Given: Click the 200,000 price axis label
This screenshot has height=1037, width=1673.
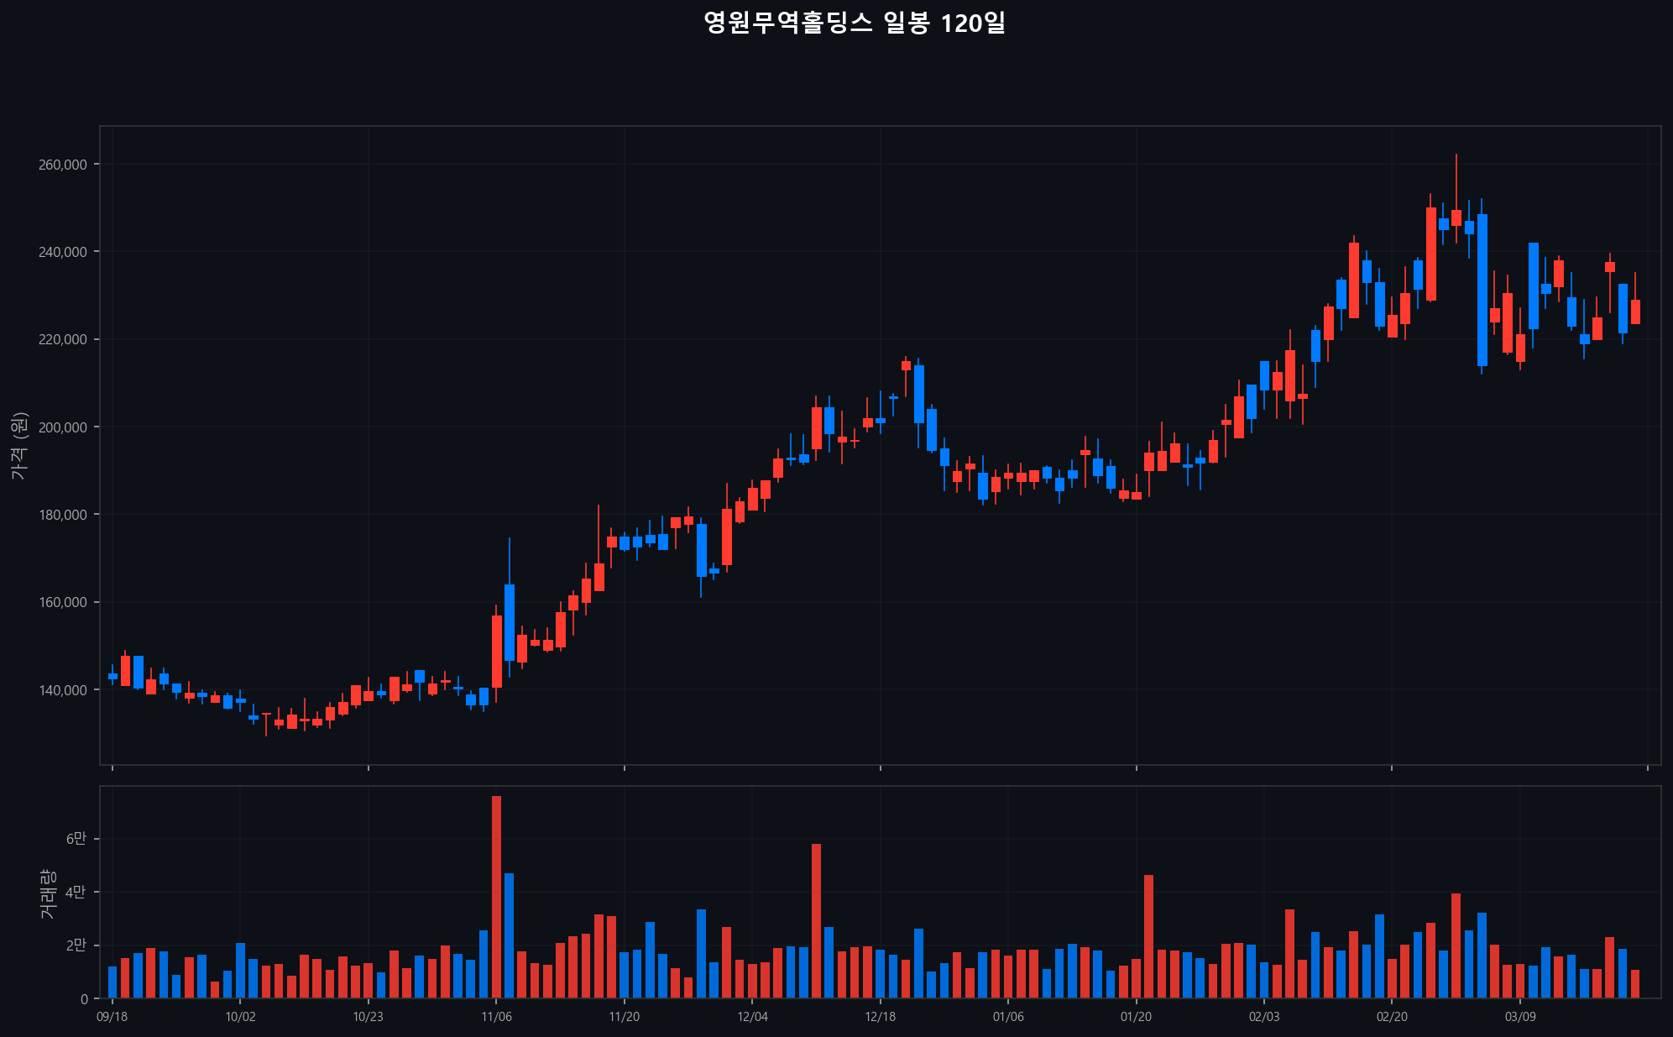Looking at the screenshot, I should point(63,427).
